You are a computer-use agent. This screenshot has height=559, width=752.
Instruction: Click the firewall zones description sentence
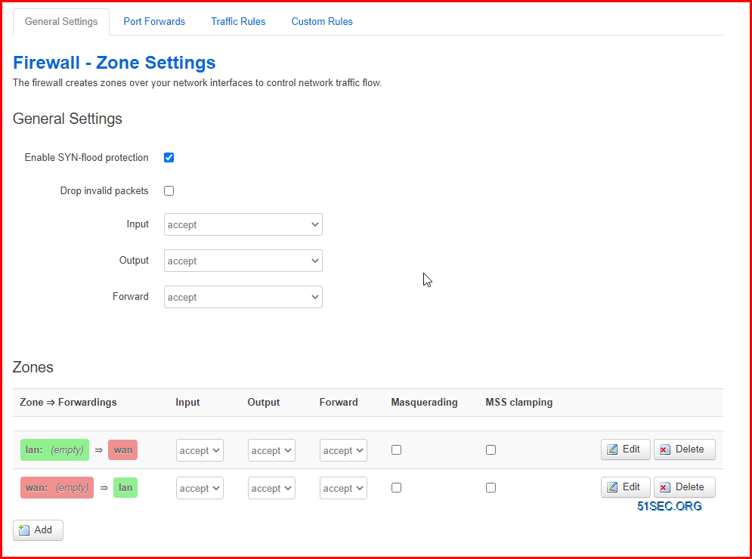(x=197, y=83)
